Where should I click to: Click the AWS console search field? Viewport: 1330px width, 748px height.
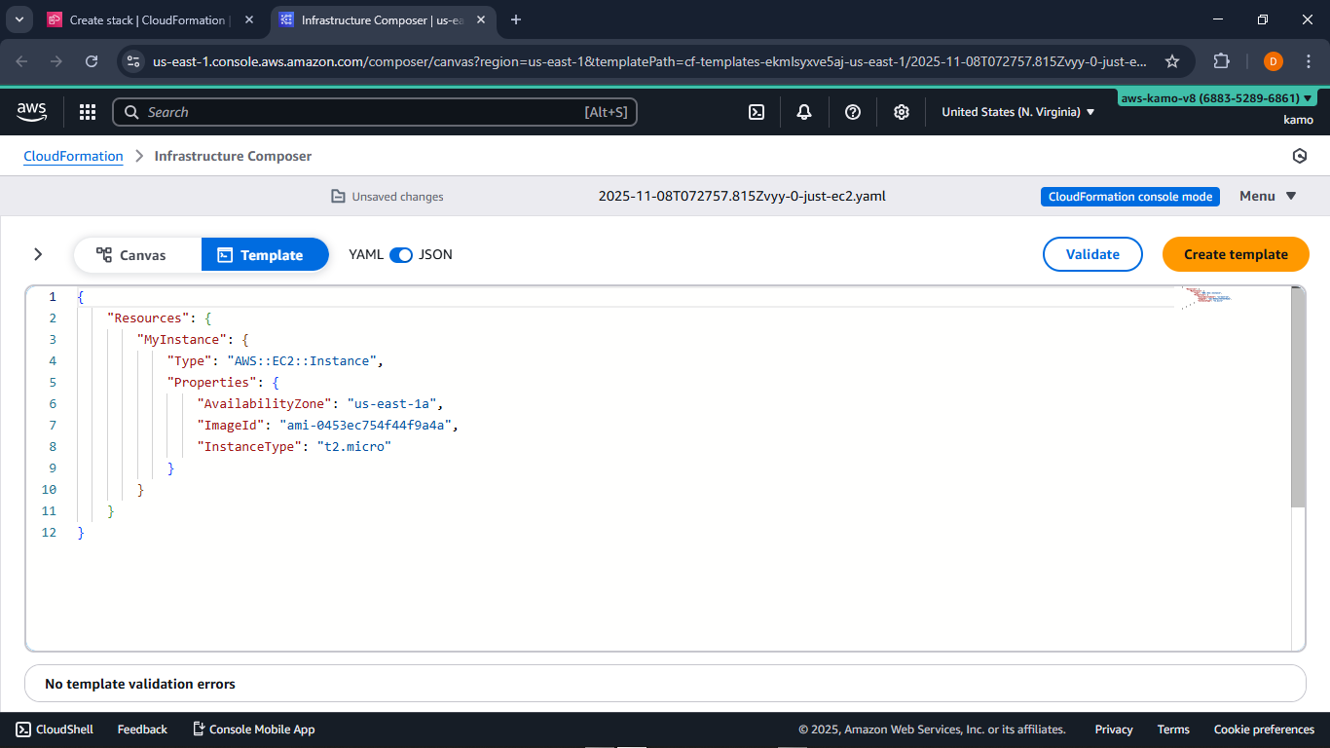click(375, 112)
